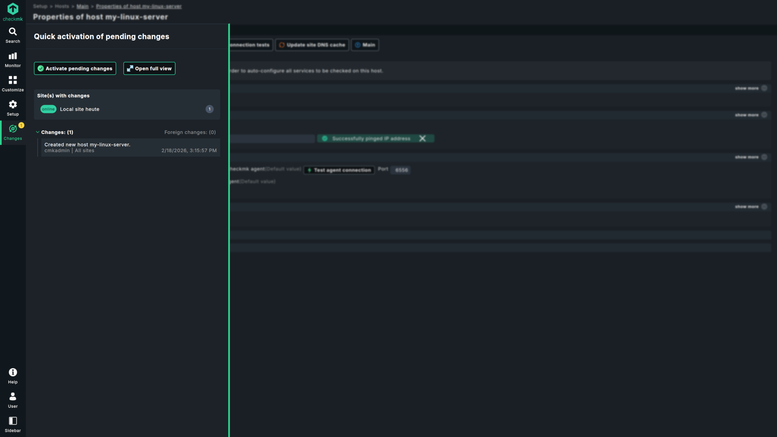
Task: Click Activate pending changes button
Action: coord(75,68)
